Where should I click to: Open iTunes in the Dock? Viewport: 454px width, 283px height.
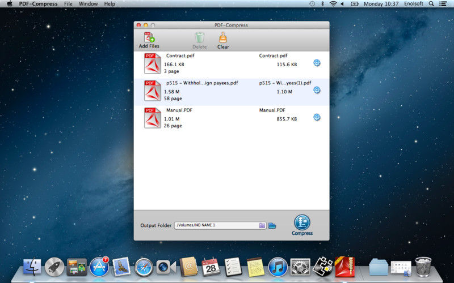(x=278, y=267)
